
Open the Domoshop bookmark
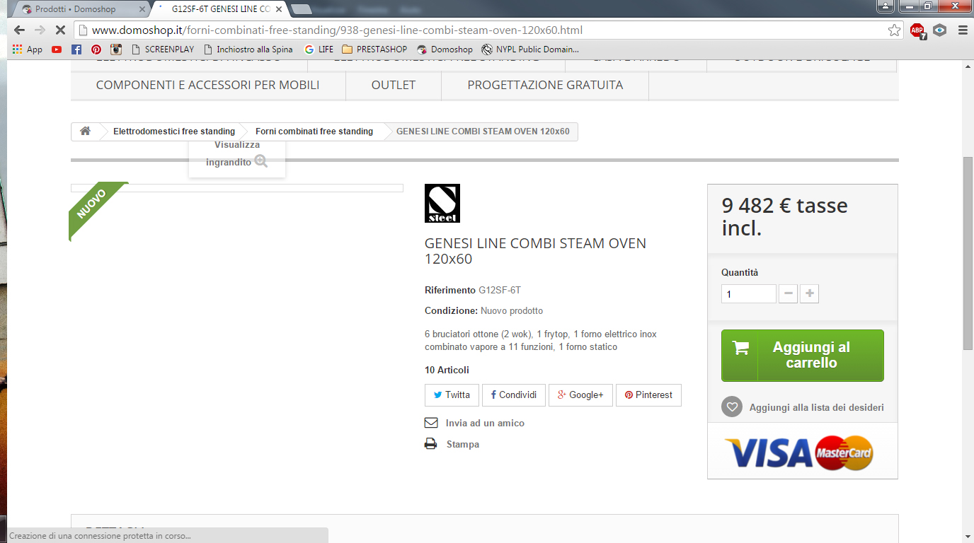(x=445, y=49)
